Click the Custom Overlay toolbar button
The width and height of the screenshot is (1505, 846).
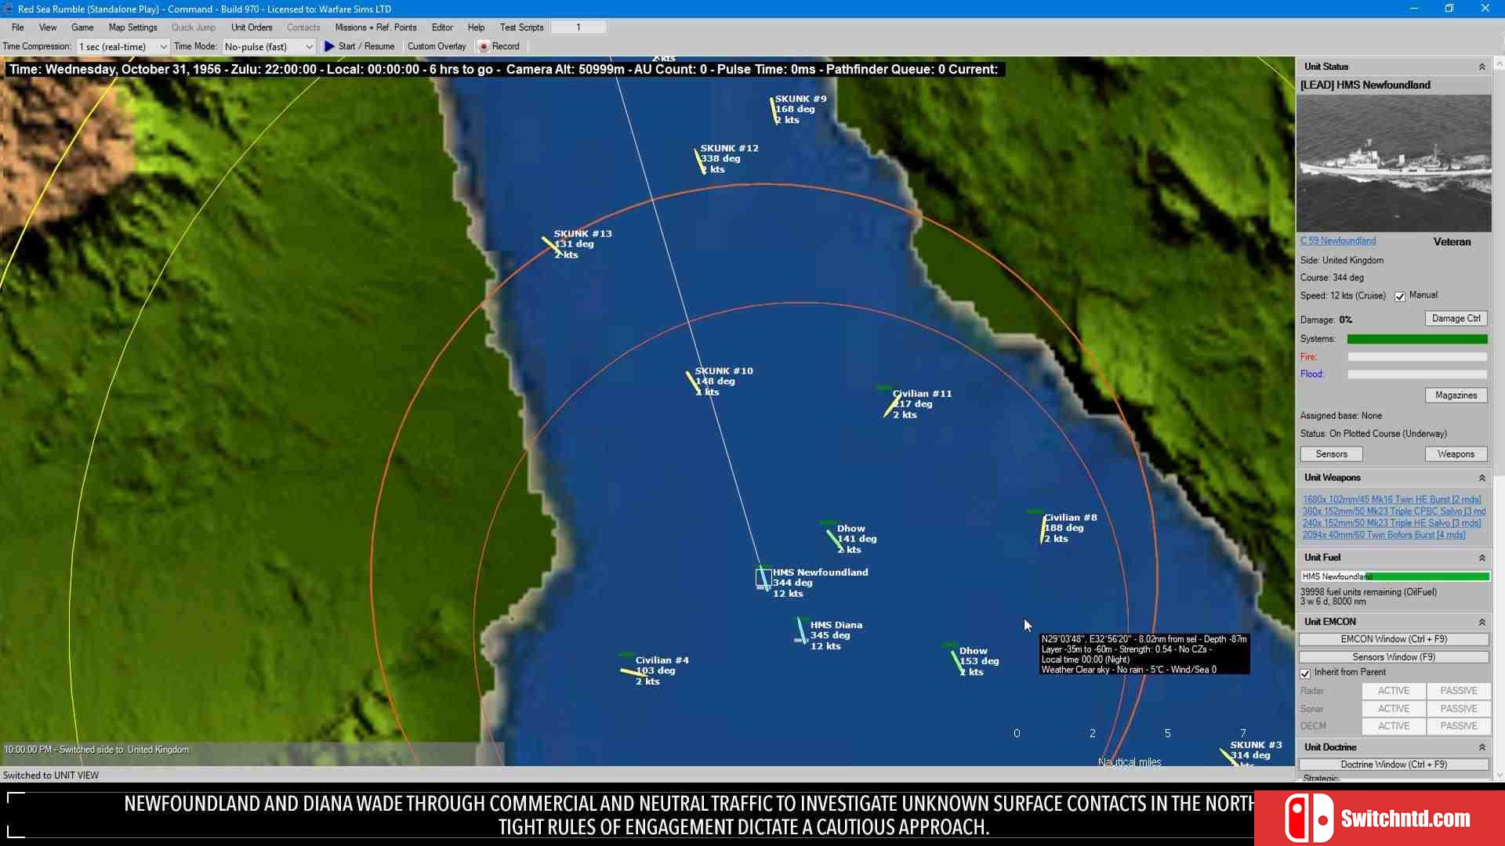tap(437, 47)
